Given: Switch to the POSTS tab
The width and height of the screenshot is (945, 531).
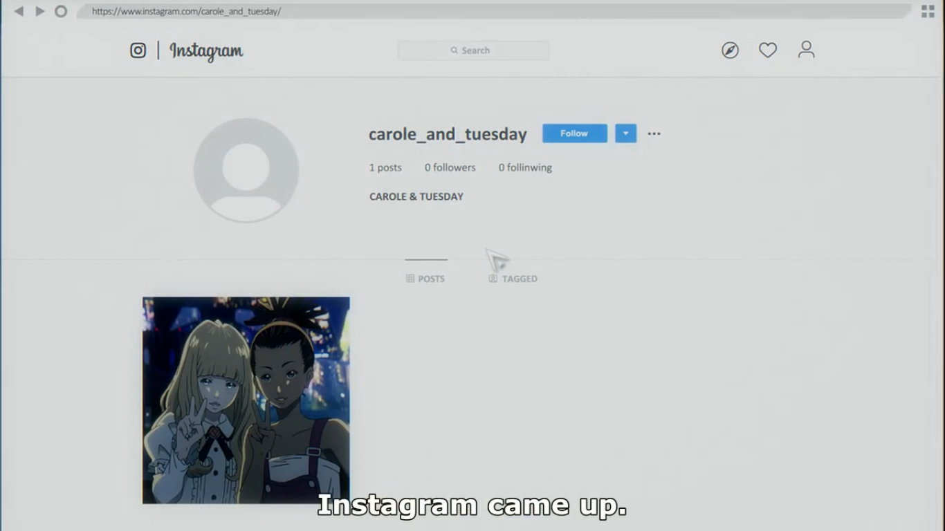Looking at the screenshot, I should (x=425, y=279).
